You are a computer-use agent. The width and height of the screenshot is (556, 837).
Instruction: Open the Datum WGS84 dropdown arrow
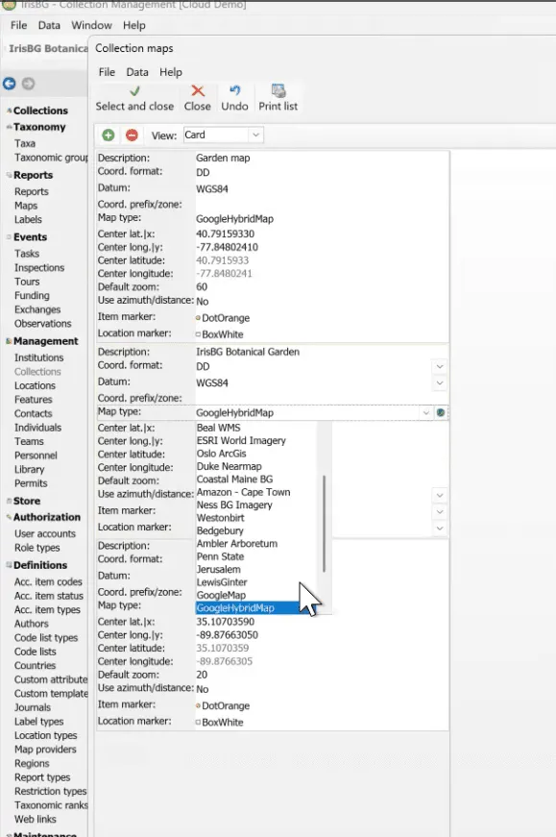click(x=440, y=383)
